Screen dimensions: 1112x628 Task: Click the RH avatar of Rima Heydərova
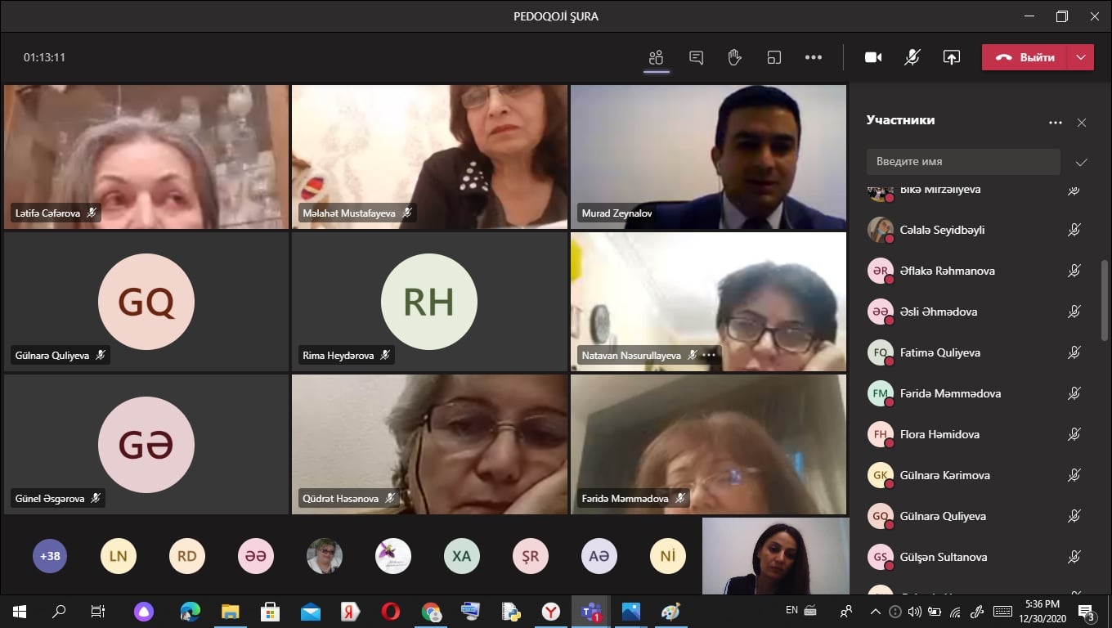pos(429,302)
